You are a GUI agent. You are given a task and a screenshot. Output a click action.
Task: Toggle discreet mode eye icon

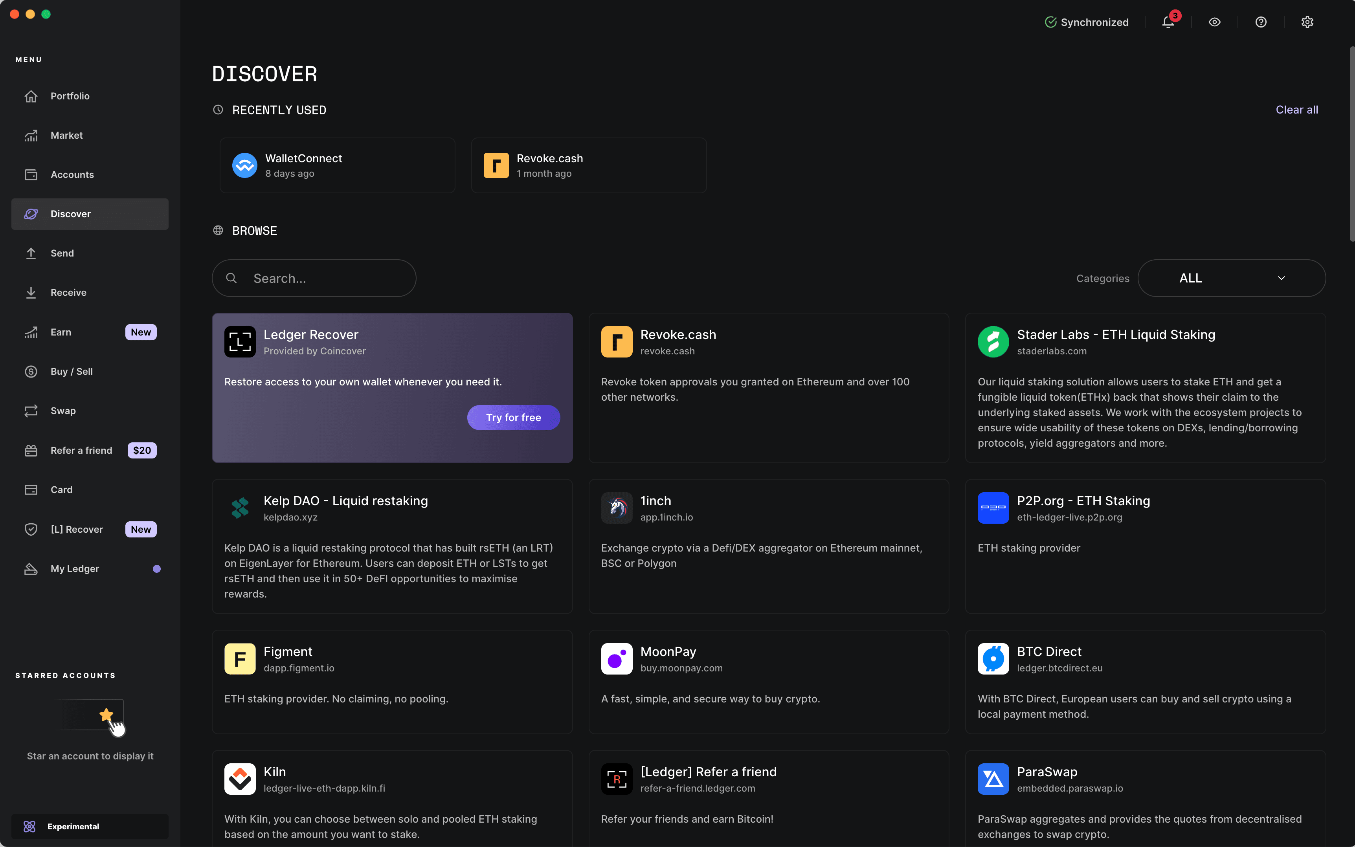point(1214,22)
